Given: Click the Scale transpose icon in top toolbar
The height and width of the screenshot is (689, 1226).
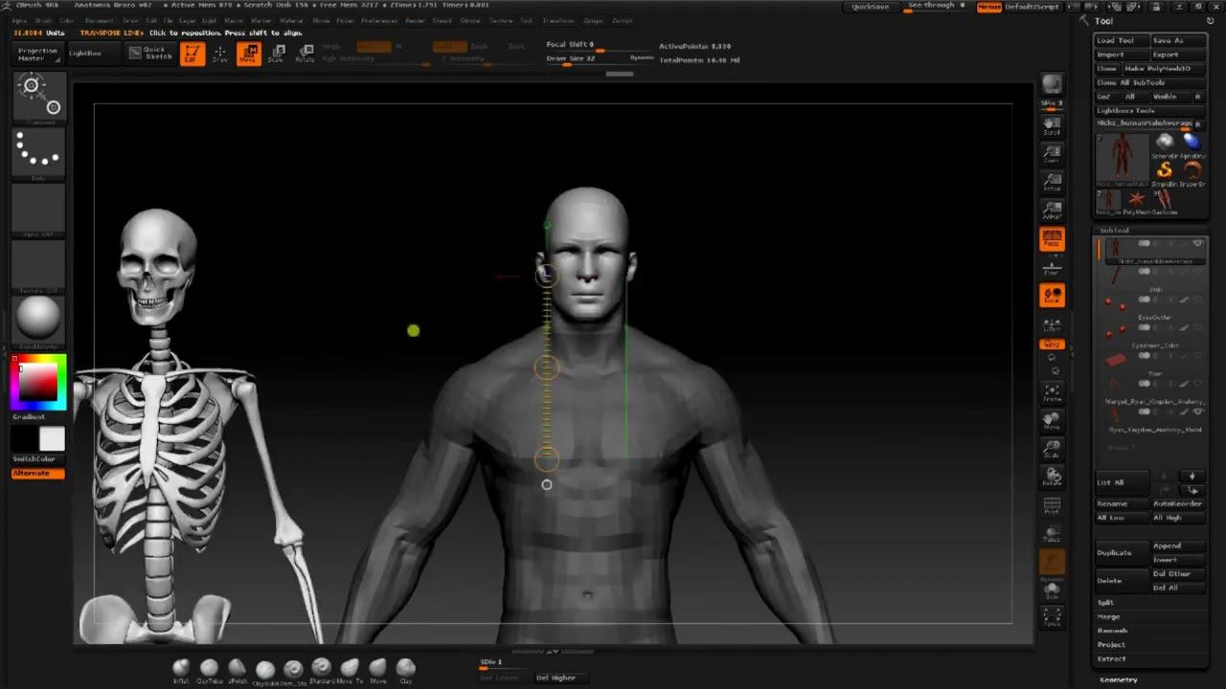Looking at the screenshot, I should [x=276, y=54].
